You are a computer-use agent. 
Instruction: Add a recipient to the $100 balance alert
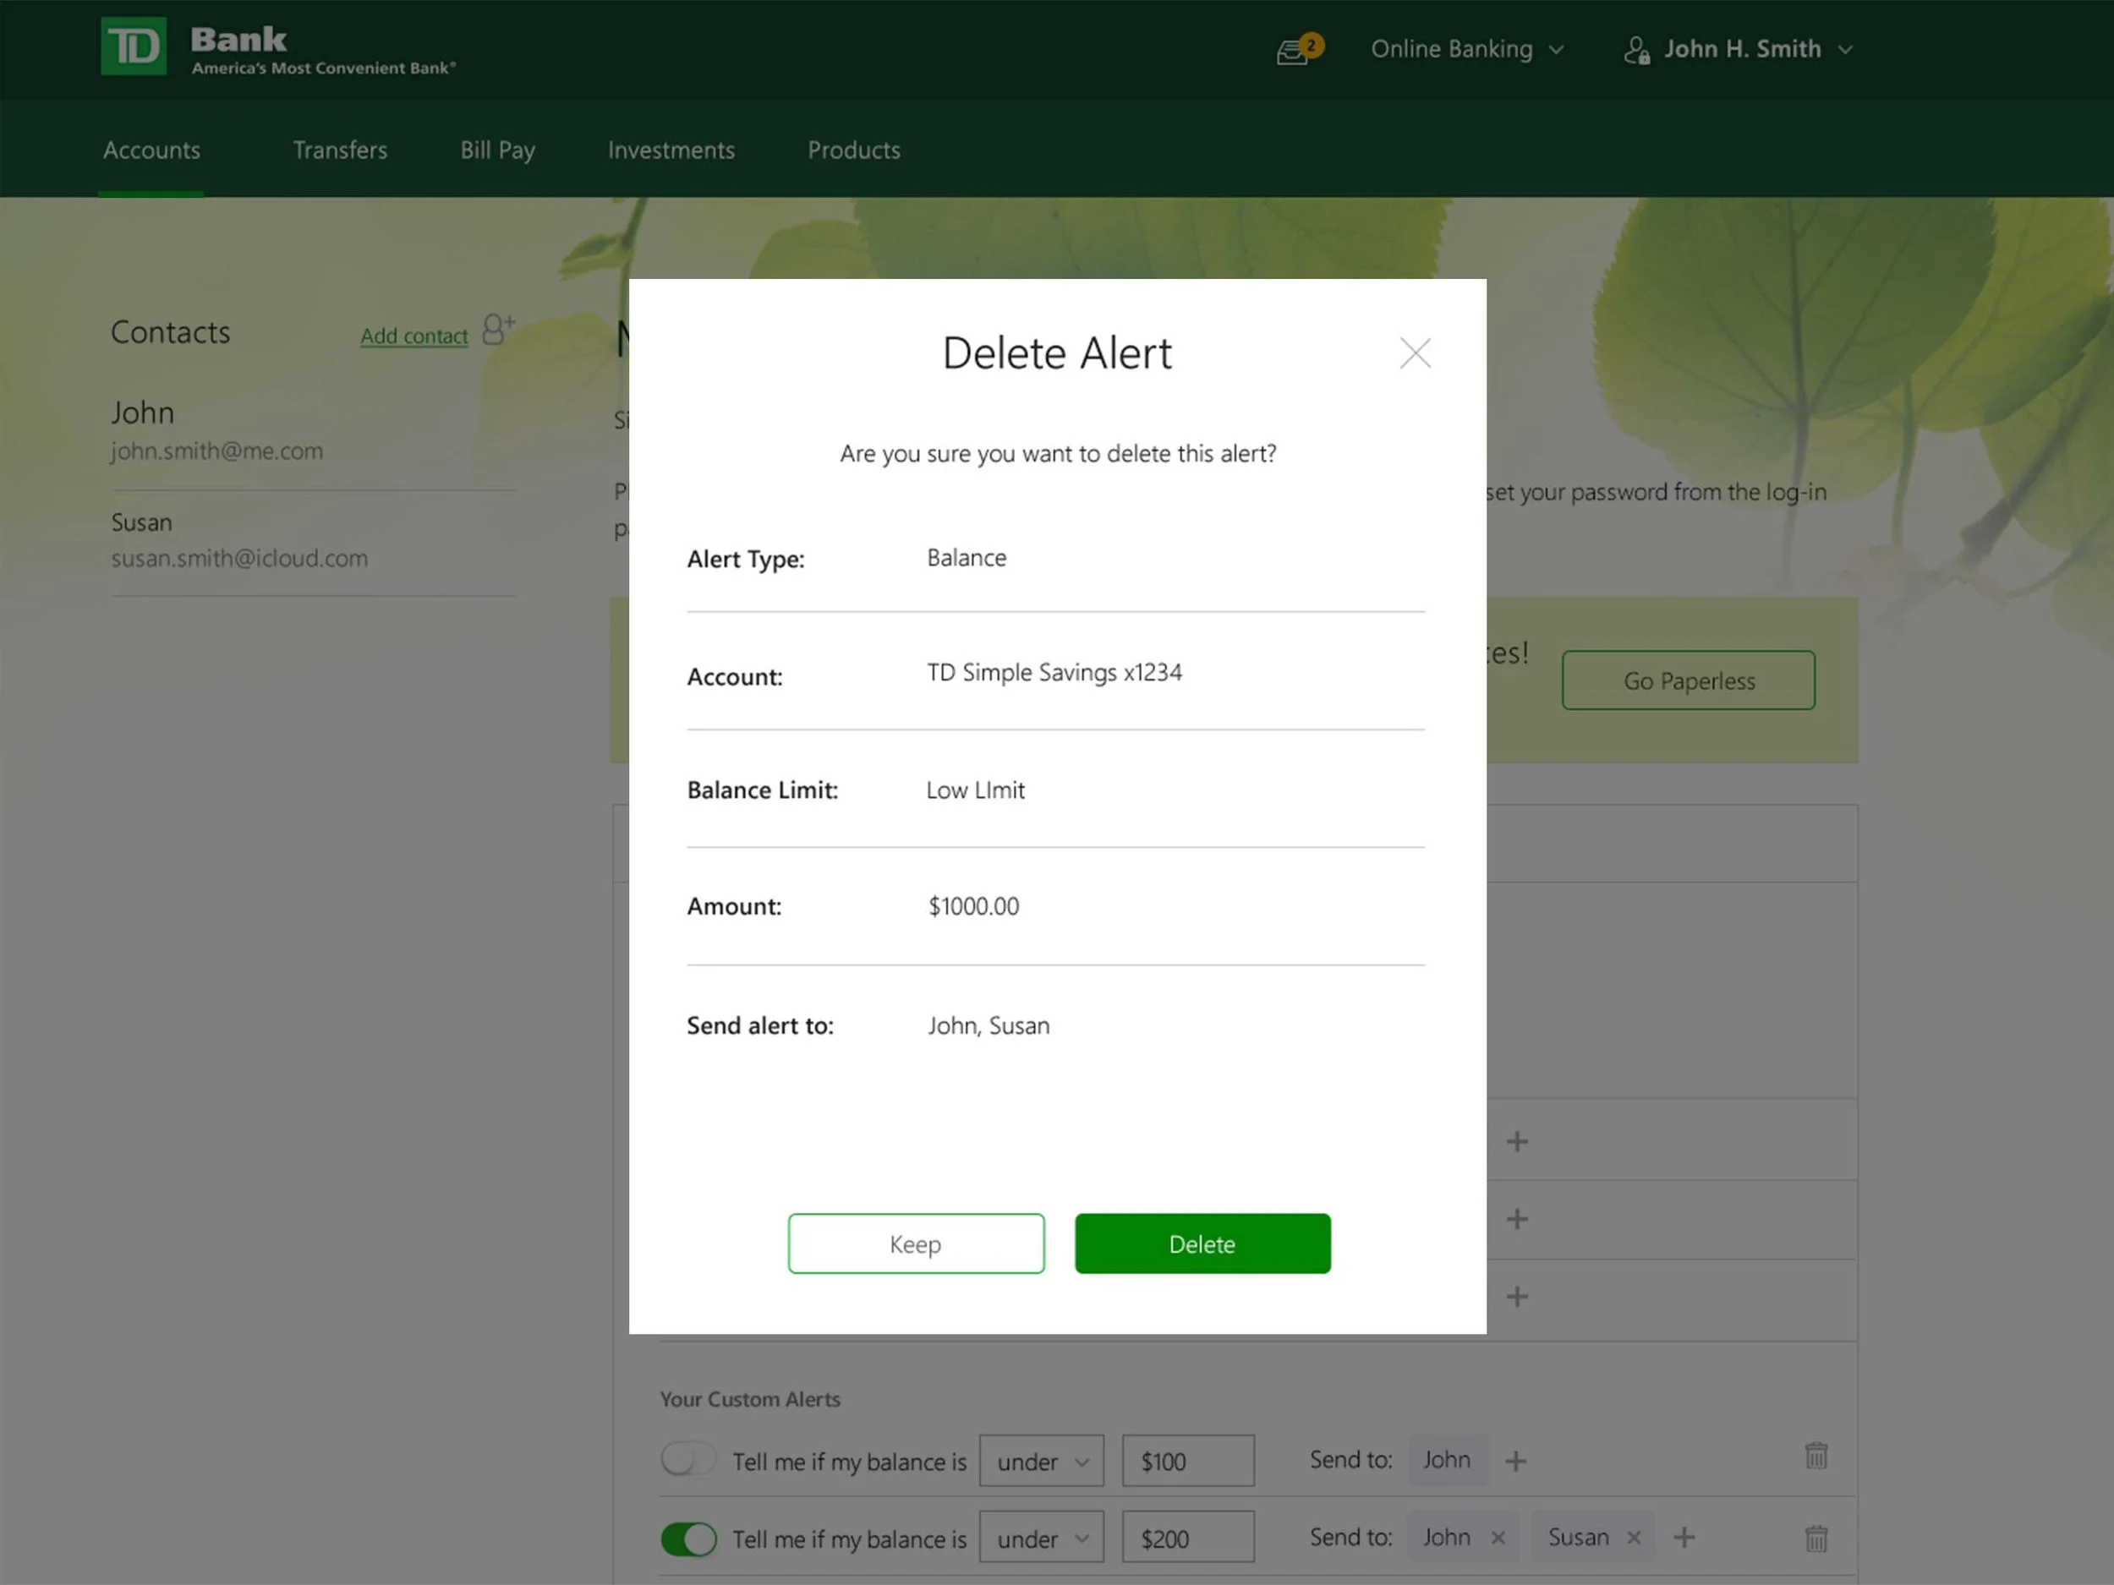(1514, 1461)
